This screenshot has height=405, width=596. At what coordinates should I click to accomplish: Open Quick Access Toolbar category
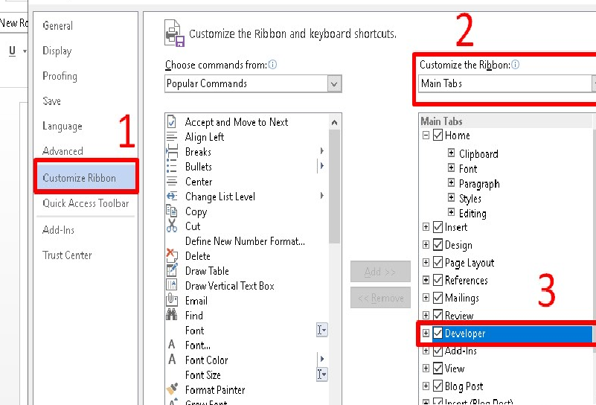click(86, 203)
